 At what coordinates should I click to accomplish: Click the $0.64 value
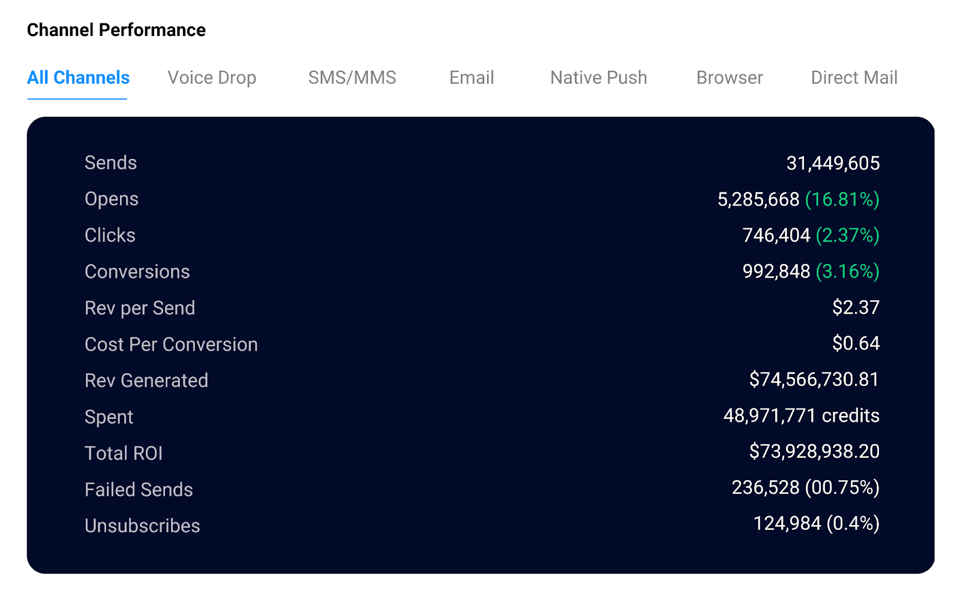pos(856,343)
